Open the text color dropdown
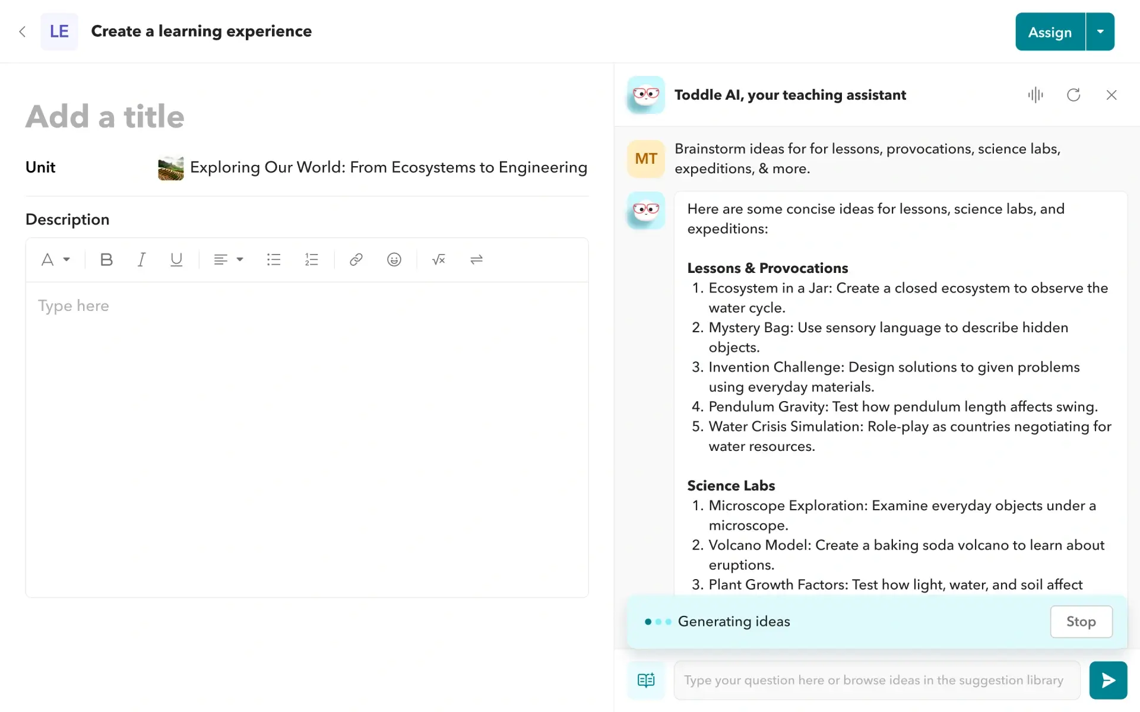Screen dimensions: 1140x712 click(55, 259)
